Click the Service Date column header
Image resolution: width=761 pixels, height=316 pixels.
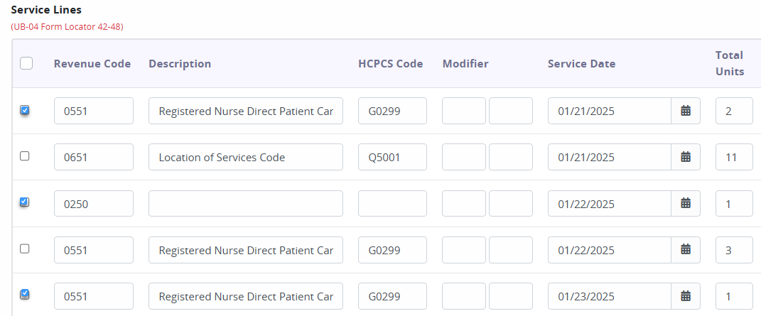click(x=581, y=64)
